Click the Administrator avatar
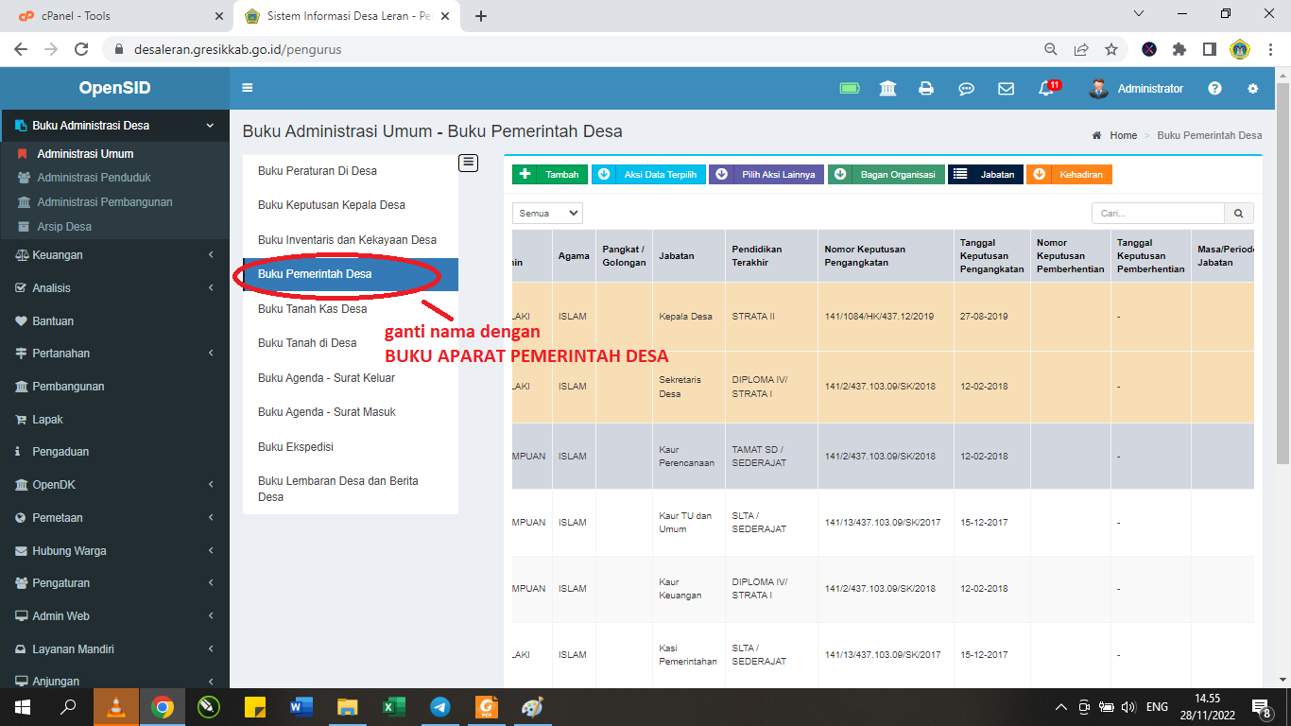The height and width of the screenshot is (726, 1291). tap(1098, 88)
